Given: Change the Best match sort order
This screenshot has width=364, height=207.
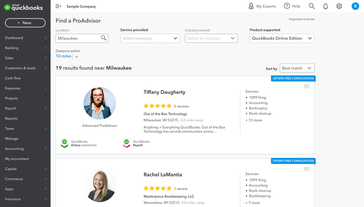Looking at the screenshot, I should pyautogui.click(x=297, y=68).
